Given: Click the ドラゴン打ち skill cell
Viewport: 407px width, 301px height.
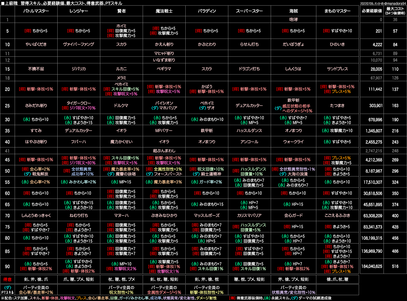Looking at the screenshot, I should pos(249,69).
